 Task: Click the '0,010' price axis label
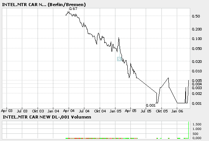pyautogui.click(x=197, y=71)
